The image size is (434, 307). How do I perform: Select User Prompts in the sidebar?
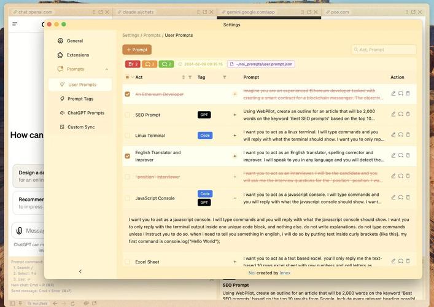click(x=80, y=85)
